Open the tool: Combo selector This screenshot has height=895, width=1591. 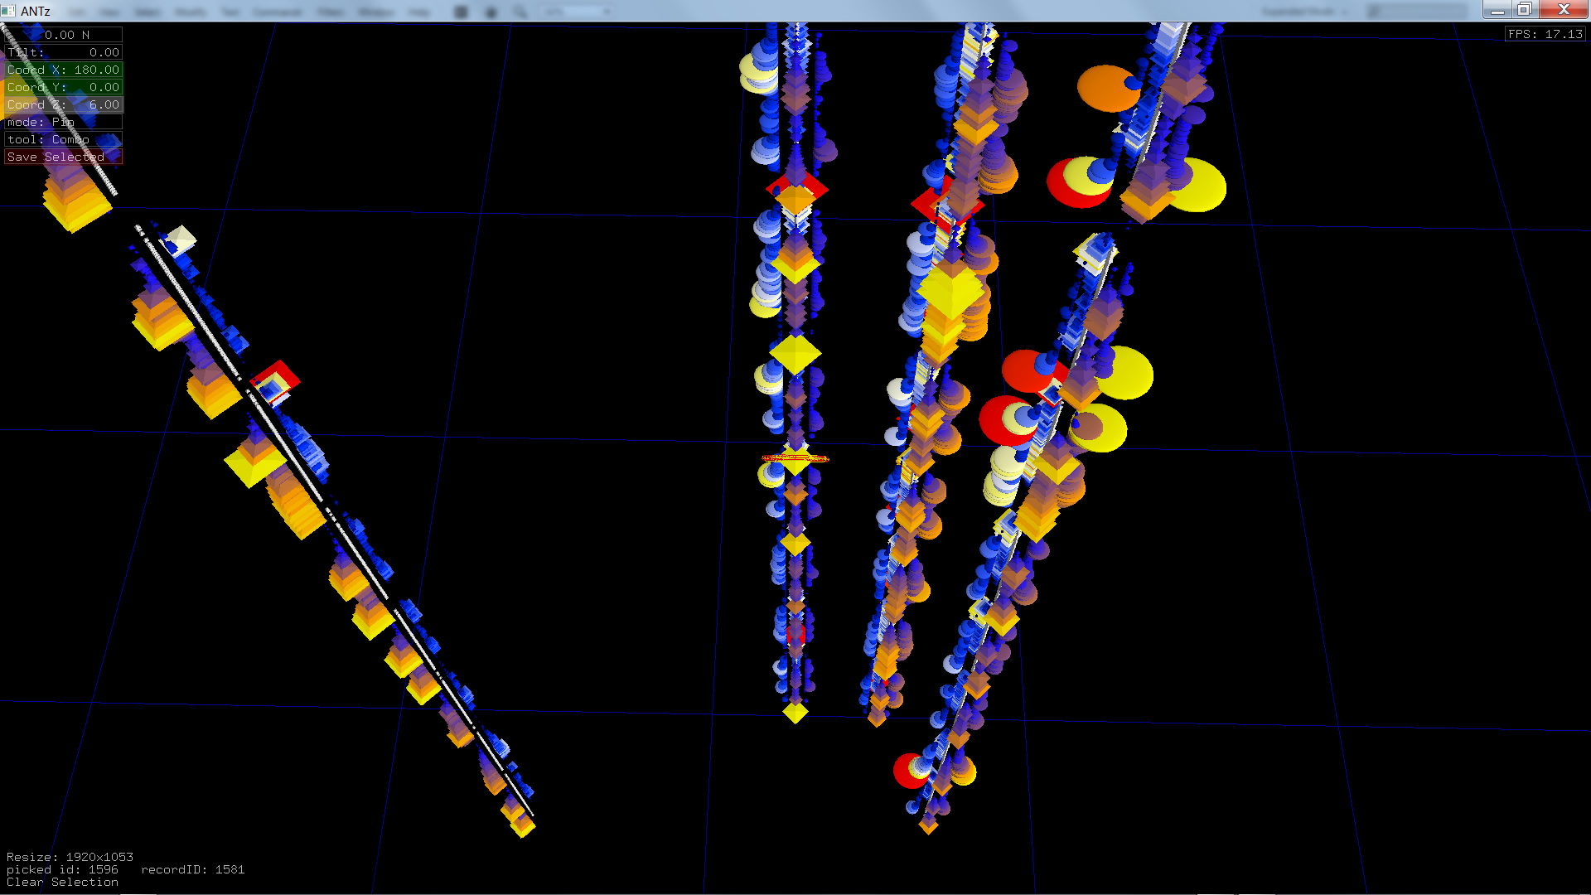(x=63, y=139)
